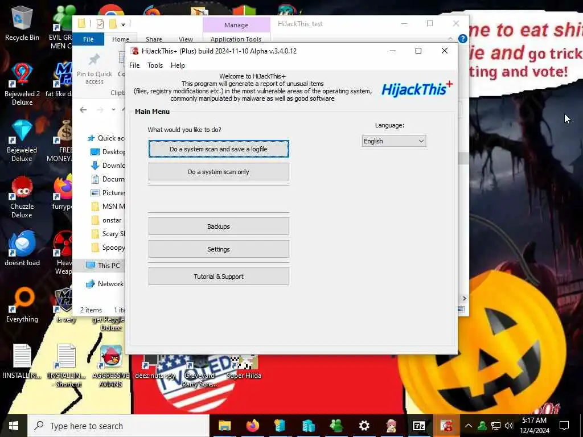Open the Explorer File tab
Image resolution: width=583 pixels, height=437 pixels.
tap(88, 39)
